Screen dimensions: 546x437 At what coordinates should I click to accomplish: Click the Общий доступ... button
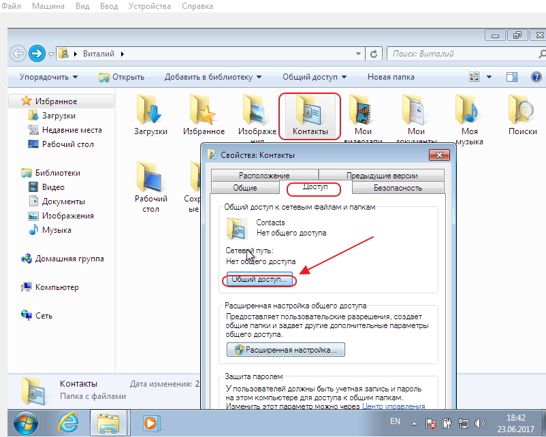coord(259,279)
